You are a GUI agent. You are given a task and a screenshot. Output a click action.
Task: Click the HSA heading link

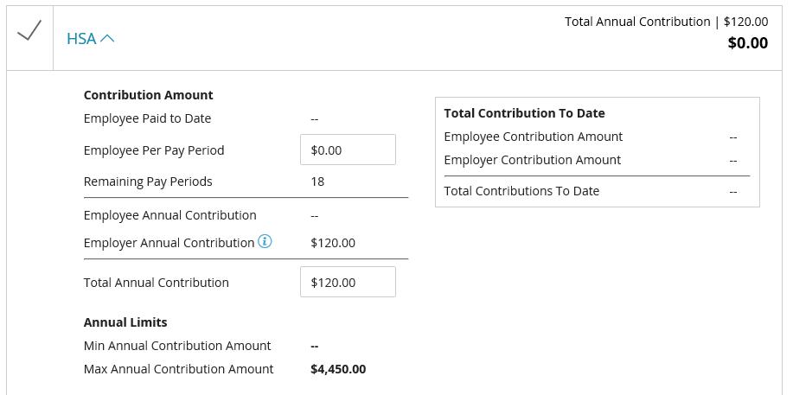tap(81, 39)
